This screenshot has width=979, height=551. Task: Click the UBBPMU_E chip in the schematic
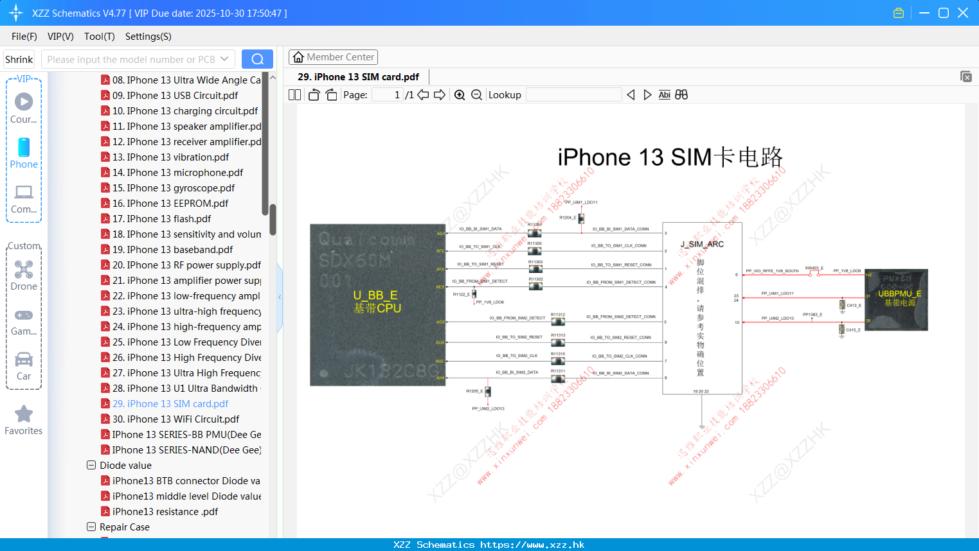(897, 300)
